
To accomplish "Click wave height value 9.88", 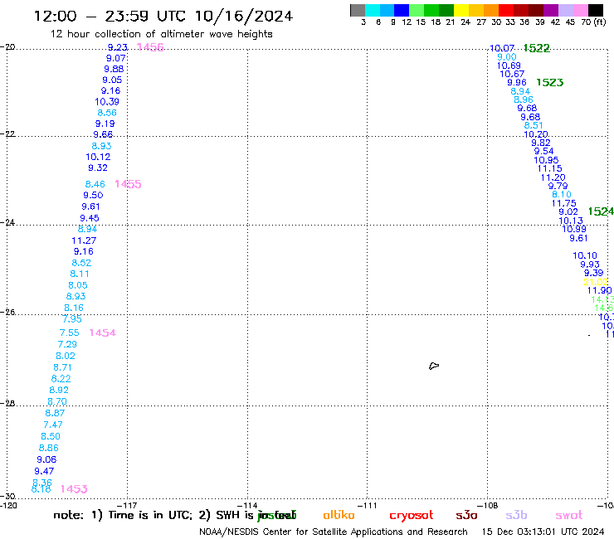I will point(114,69).
